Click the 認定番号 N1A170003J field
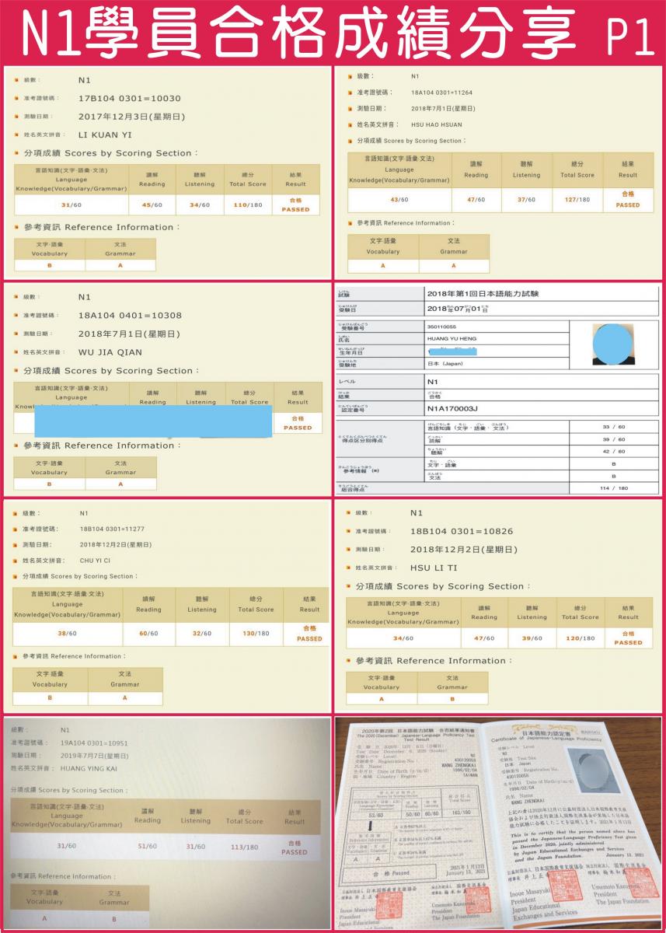This screenshot has width=666, height=933. (x=455, y=407)
